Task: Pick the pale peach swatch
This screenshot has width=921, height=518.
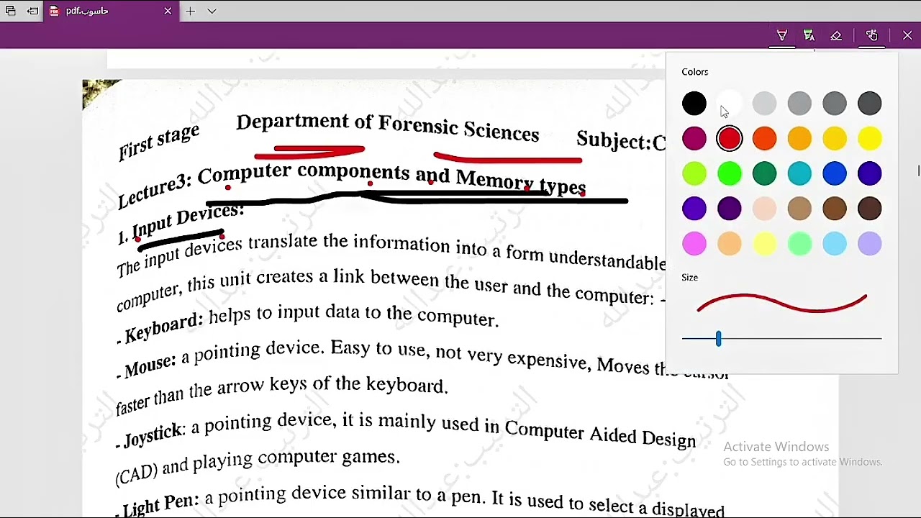Action: (x=765, y=209)
